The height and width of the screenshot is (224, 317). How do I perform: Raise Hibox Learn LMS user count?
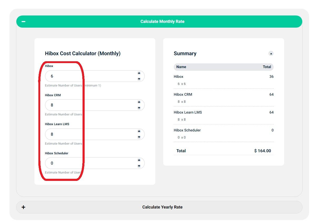pyautogui.click(x=139, y=131)
